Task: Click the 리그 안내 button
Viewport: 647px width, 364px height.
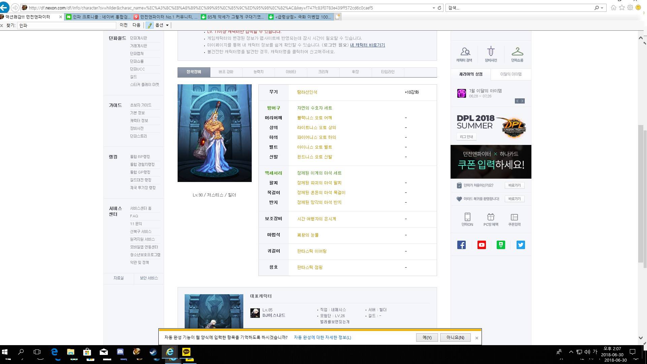Action: click(x=467, y=137)
